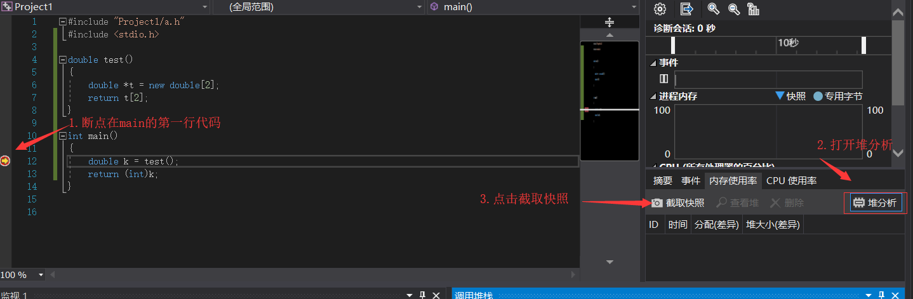
Task: Click editor horizontal scrollbar left arrow
Action: click(x=53, y=275)
